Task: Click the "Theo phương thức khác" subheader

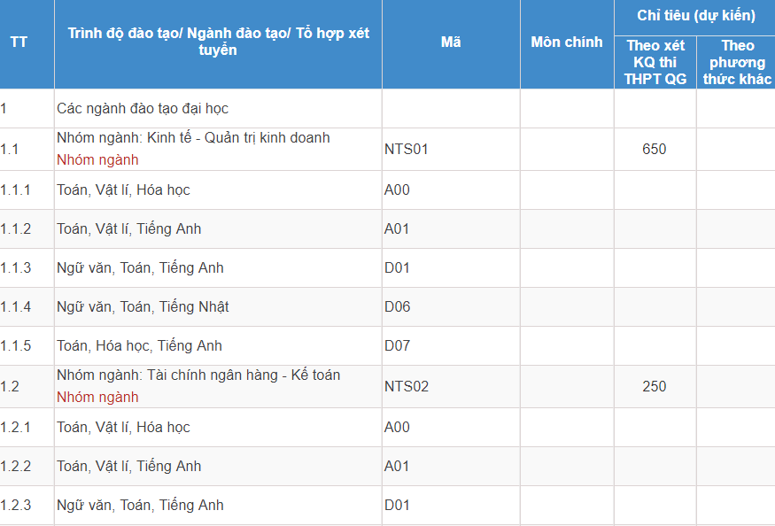Action: click(737, 62)
